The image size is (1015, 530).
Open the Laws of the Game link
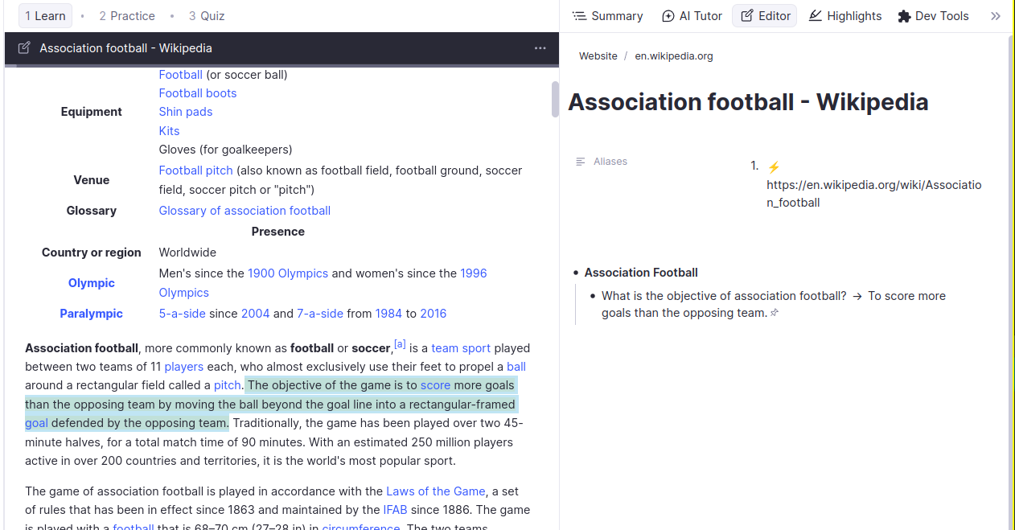435,491
